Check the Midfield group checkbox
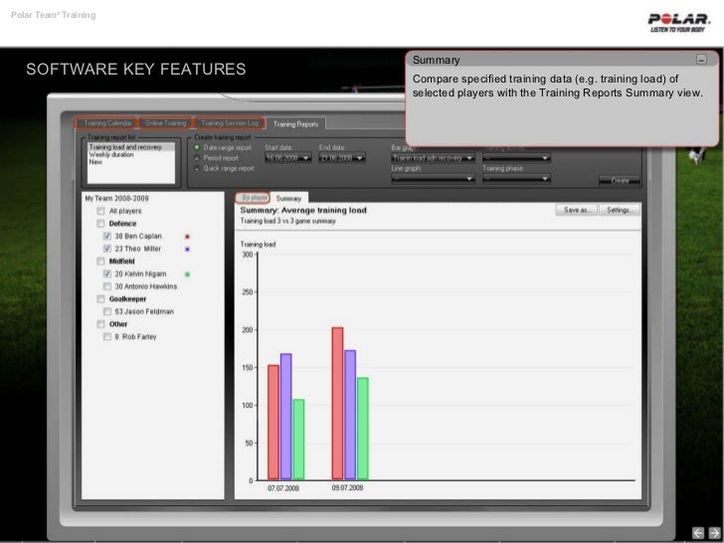Screen dimensions: 724x543 coord(100,262)
